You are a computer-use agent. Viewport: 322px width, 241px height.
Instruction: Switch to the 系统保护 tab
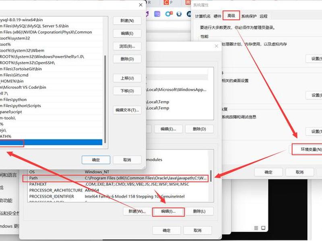[x=249, y=16]
